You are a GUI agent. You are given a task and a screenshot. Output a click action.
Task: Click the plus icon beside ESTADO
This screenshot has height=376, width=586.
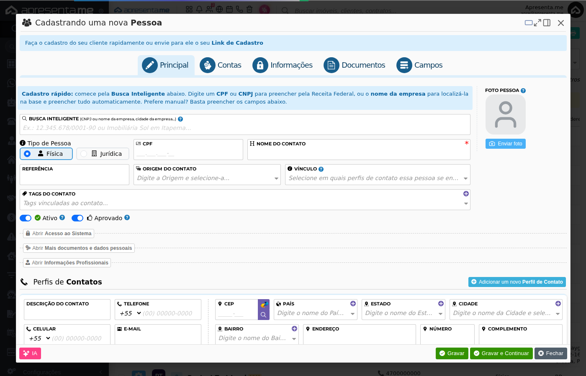[441, 304]
